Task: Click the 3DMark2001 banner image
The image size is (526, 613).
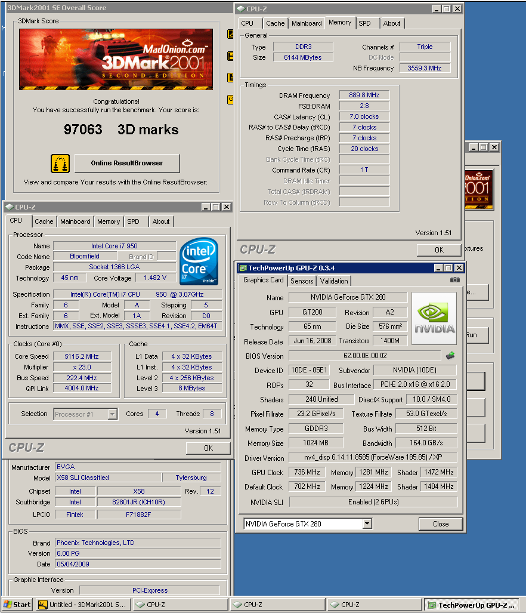Action: click(x=116, y=60)
